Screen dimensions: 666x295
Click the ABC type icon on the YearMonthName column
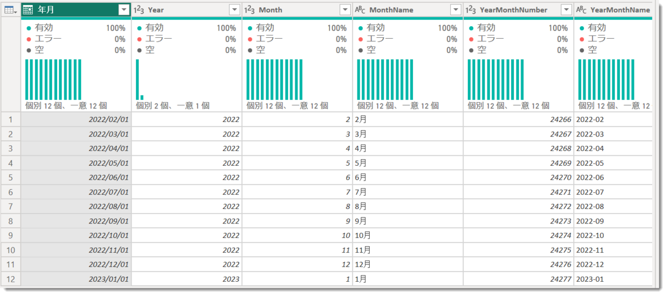pos(582,10)
